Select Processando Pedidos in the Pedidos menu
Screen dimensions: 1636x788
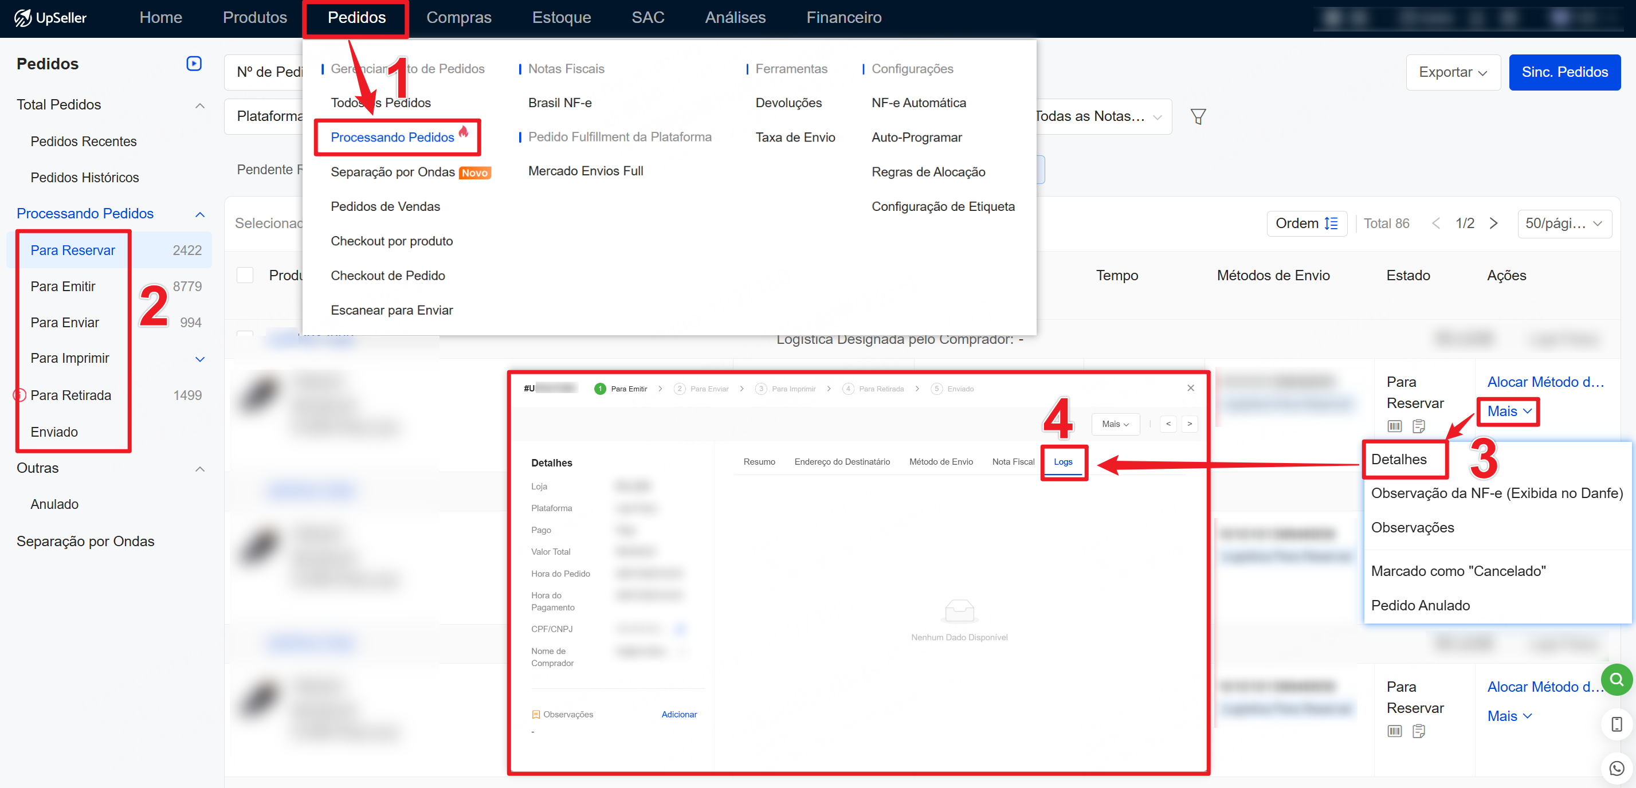(393, 137)
